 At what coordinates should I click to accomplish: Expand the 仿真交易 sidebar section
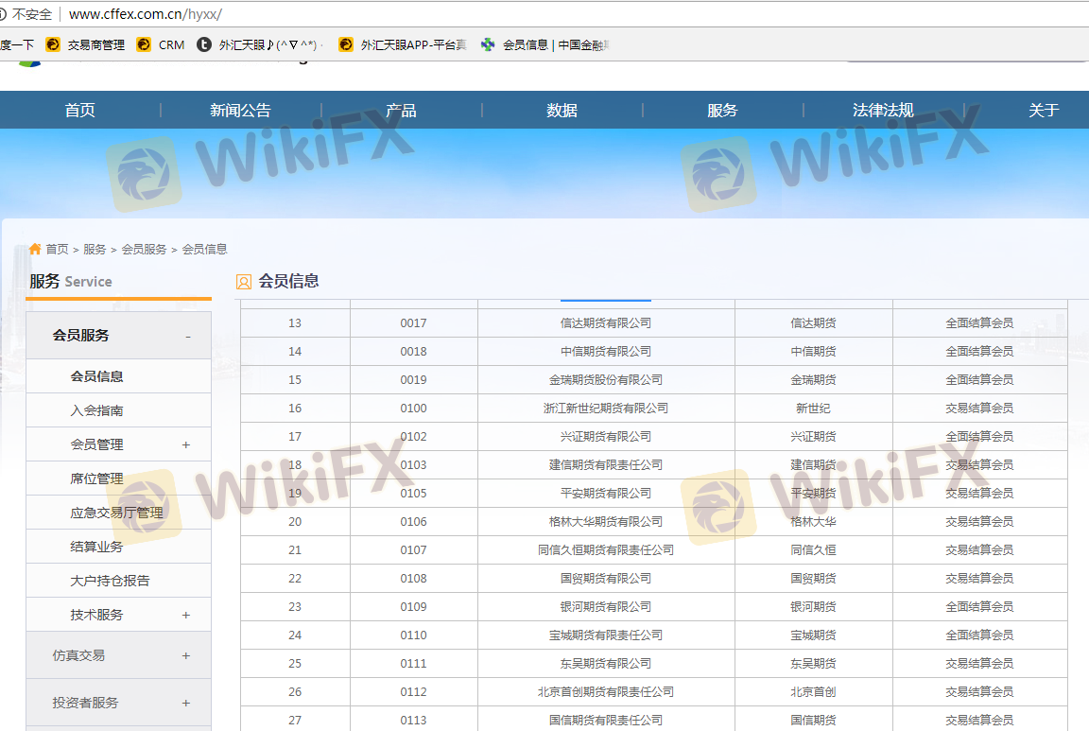click(x=185, y=656)
